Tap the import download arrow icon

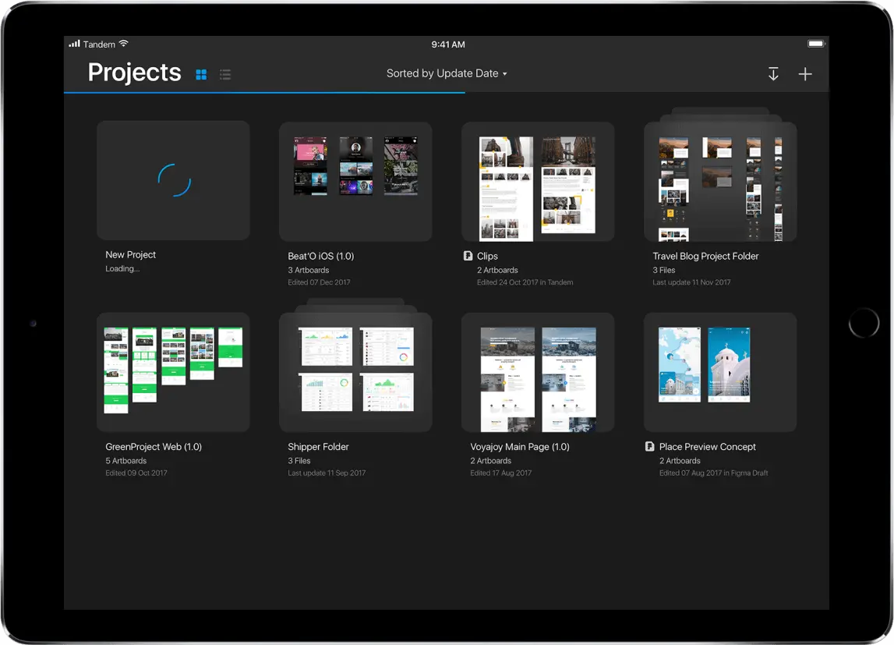click(x=773, y=74)
